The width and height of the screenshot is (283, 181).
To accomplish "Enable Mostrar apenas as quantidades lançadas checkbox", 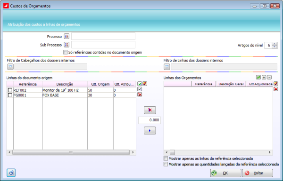I will [166, 164].
